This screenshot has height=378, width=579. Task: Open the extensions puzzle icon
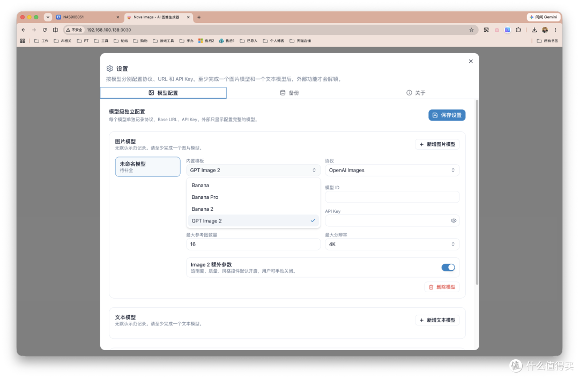(x=518, y=30)
